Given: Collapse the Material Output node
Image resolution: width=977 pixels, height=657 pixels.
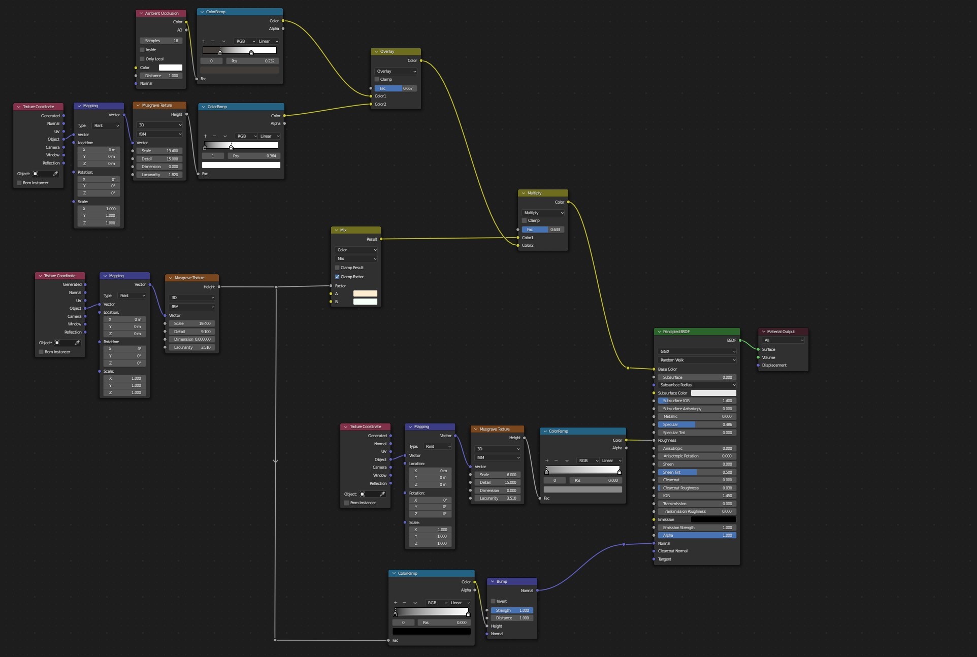Looking at the screenshot, I should pyautogui.click(x=763, y=332).
